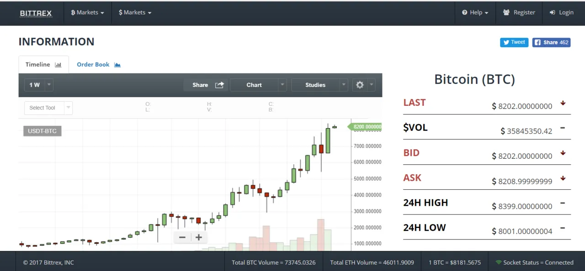Click the Socket Status wifi icon

(499, 262)
